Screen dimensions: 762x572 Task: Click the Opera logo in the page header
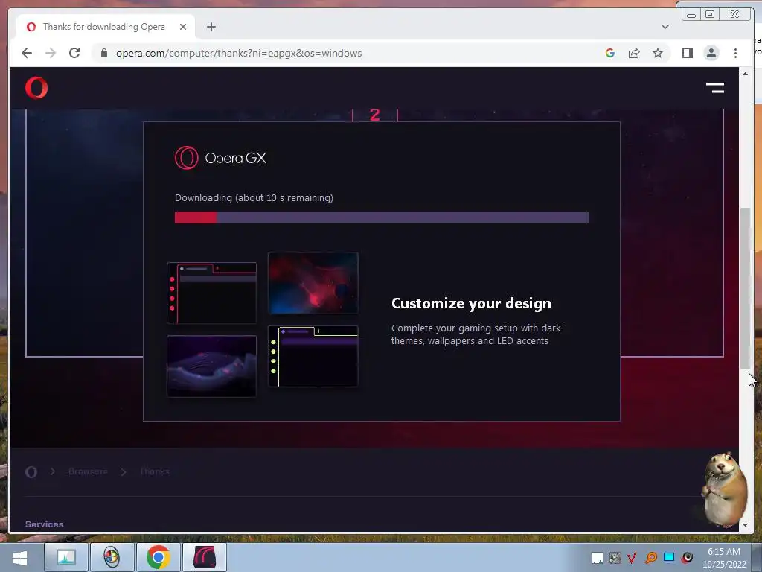36,88
